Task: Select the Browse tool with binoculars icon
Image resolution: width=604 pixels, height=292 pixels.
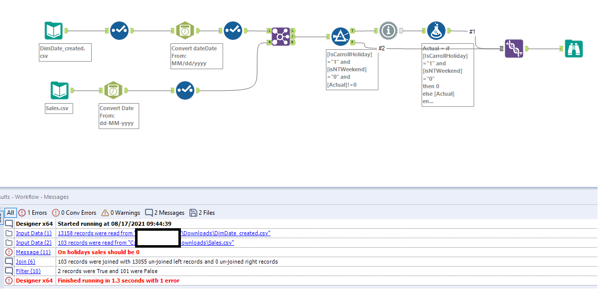Action: [574, 48]
